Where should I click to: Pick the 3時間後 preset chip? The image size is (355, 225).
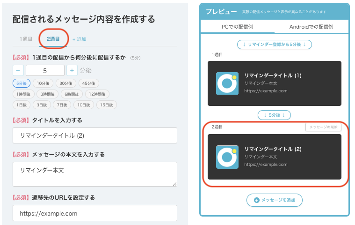[48, 94]
